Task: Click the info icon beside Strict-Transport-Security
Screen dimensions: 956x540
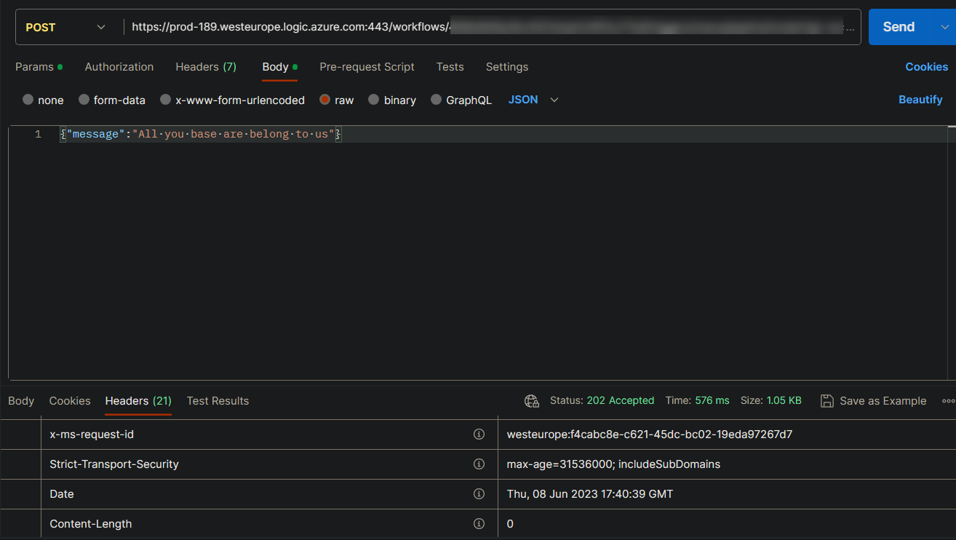Action: (x=479, y=464)
